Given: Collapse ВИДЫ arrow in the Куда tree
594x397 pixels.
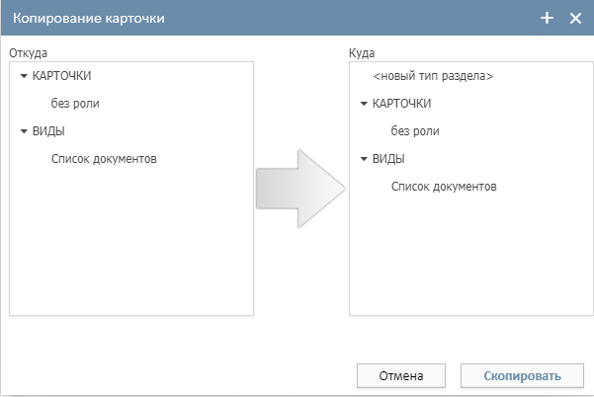Looking at the screenshot, I should (x=364, y=159).
